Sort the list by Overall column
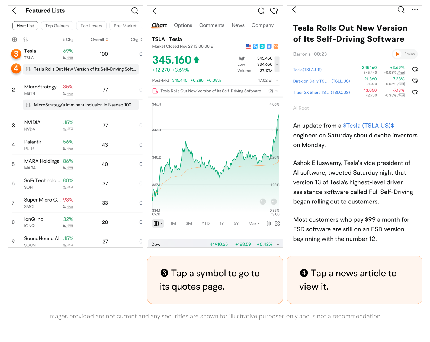 tap(99, 40)
